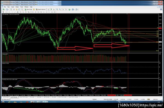Toggle the D1 daily timeframe button
The width and height of the screenshot is (164, 108).
pos(49,12)
